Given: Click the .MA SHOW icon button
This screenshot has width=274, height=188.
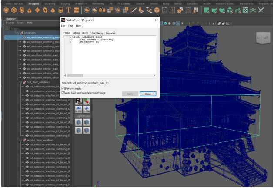Looking at the screenshot, I should point(79,109).
